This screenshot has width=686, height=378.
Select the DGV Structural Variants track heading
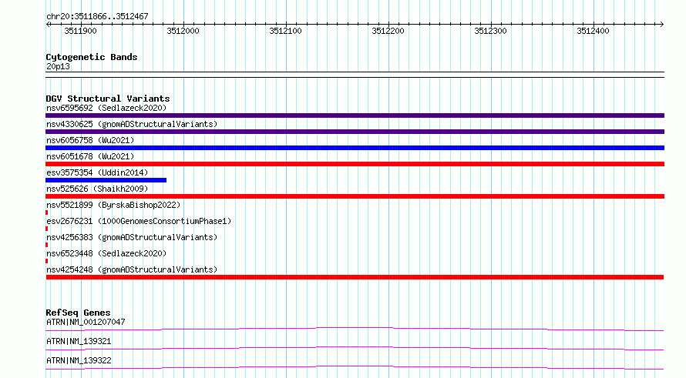108,99
